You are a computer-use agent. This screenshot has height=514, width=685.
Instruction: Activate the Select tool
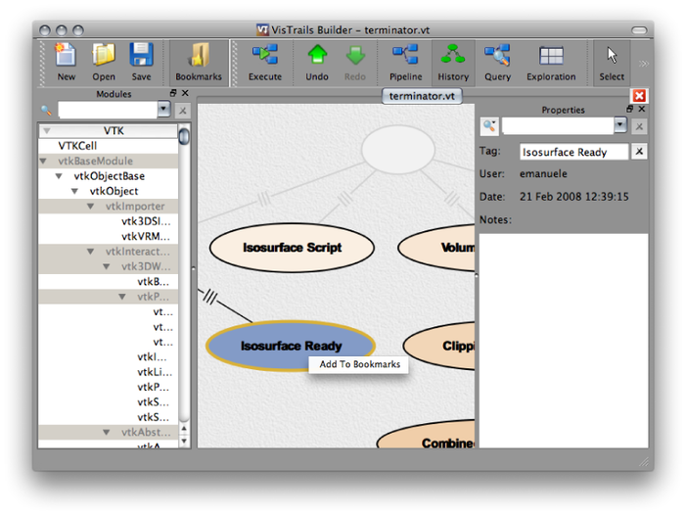point(612,61)
